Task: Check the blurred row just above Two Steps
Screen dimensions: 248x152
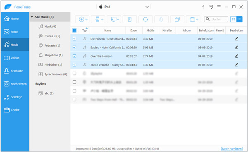Action: [74, 91]
